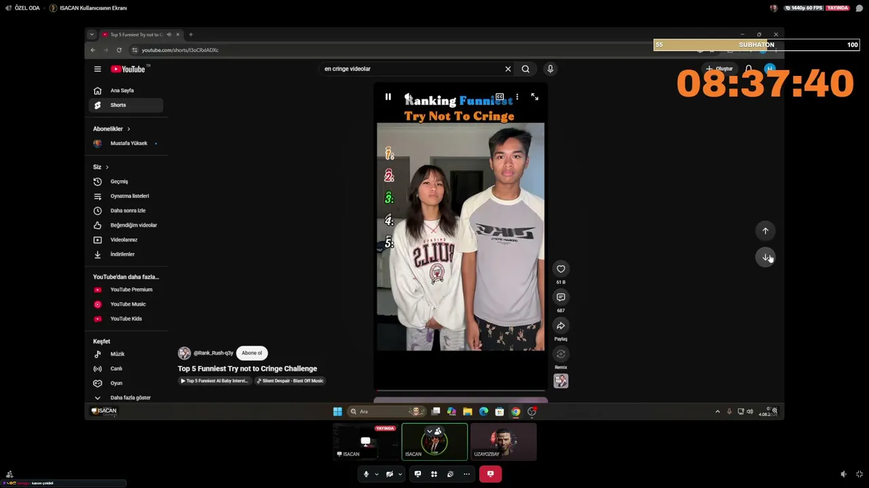Open the Windows Start menu

pos(337,411)
